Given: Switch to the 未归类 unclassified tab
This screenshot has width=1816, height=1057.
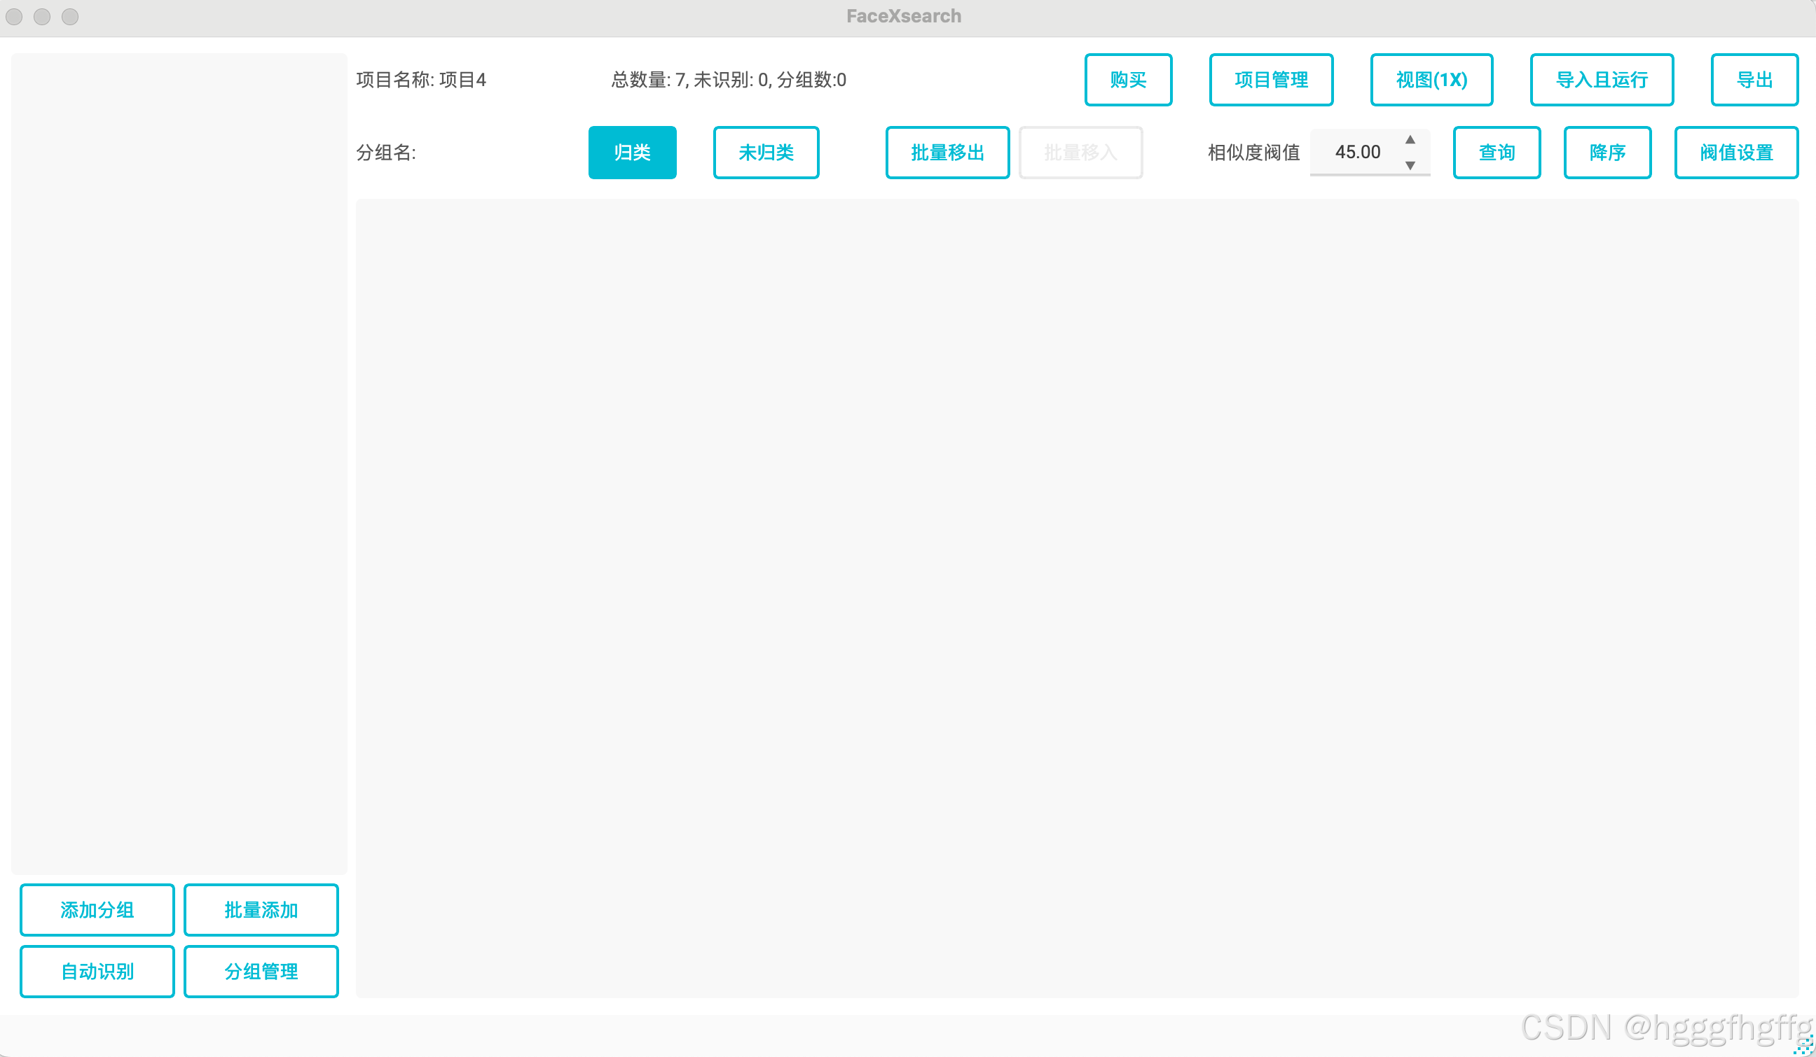Looking at the screenshot, I should pos(765,153).
